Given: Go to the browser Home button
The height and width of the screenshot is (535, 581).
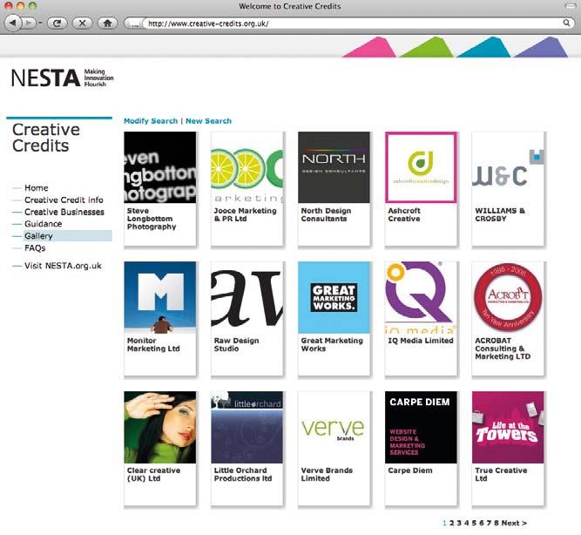Looking at the screenshot, I should pos(107,24).
